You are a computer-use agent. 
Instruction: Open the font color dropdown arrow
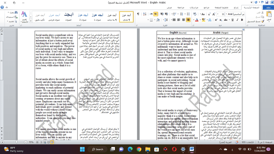pos(194,20)
